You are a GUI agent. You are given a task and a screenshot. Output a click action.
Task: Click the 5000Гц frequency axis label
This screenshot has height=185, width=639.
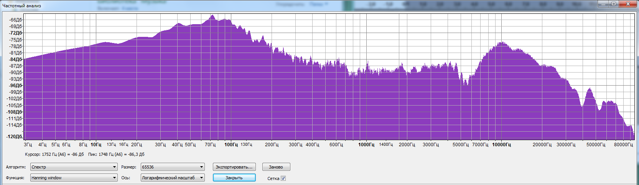(461, 145)
